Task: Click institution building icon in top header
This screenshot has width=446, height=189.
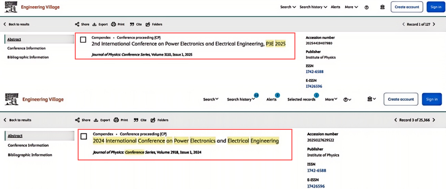Action: click(382, 7)
